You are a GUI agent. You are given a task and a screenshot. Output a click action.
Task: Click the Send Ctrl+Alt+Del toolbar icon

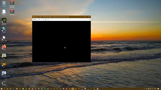tap(43, 19)
